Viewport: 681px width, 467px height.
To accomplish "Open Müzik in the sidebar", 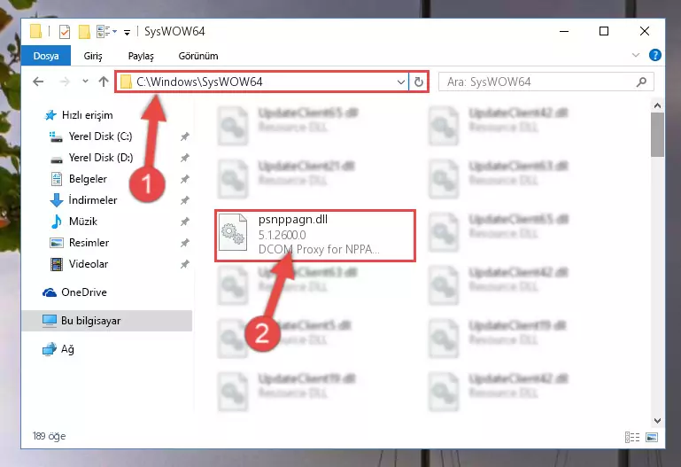I will pyautogui.click(x=74, y=222).
